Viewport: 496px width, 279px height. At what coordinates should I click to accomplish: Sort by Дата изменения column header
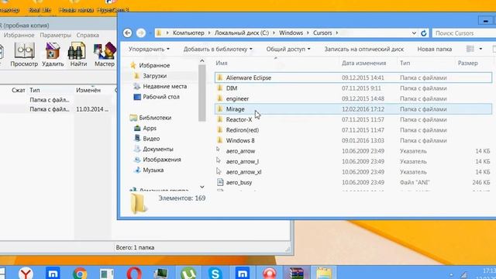click(363, 63)
